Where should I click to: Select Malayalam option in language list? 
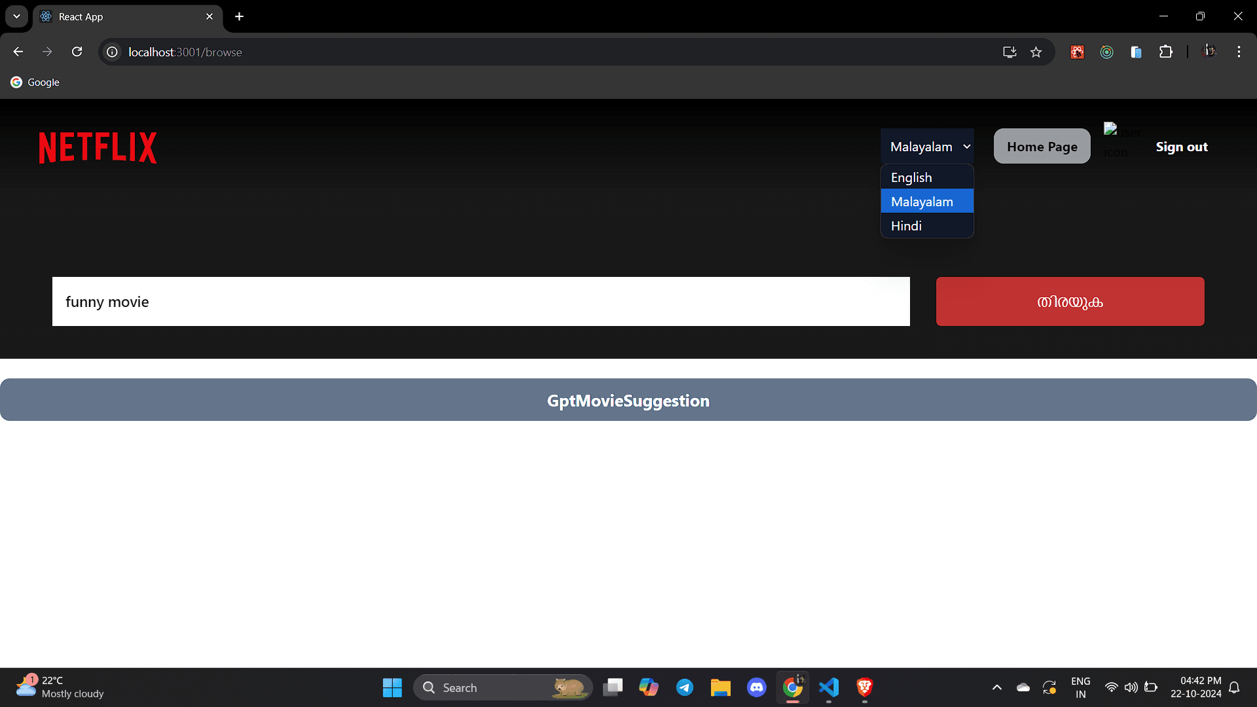927,202
